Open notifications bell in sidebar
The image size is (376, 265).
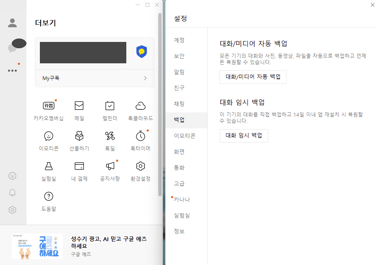(x=12, y=192)
